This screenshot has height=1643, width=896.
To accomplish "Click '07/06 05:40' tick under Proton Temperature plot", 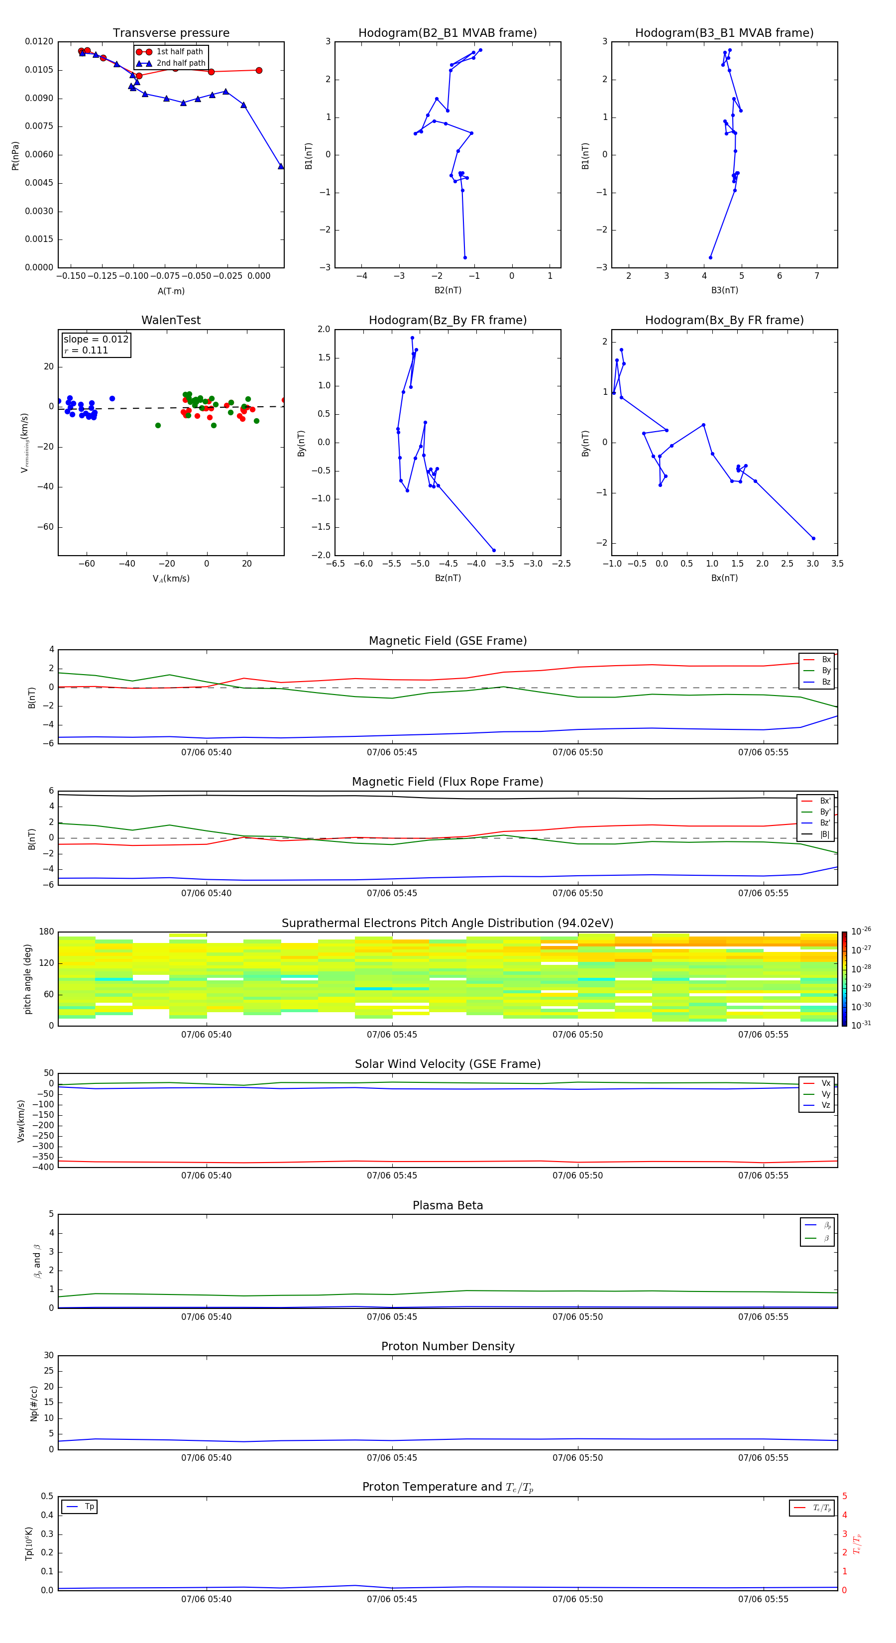I will 206,1599.
